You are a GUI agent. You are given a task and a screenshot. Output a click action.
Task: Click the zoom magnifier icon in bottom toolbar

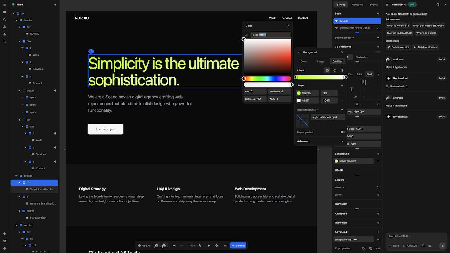click(200, 246)
